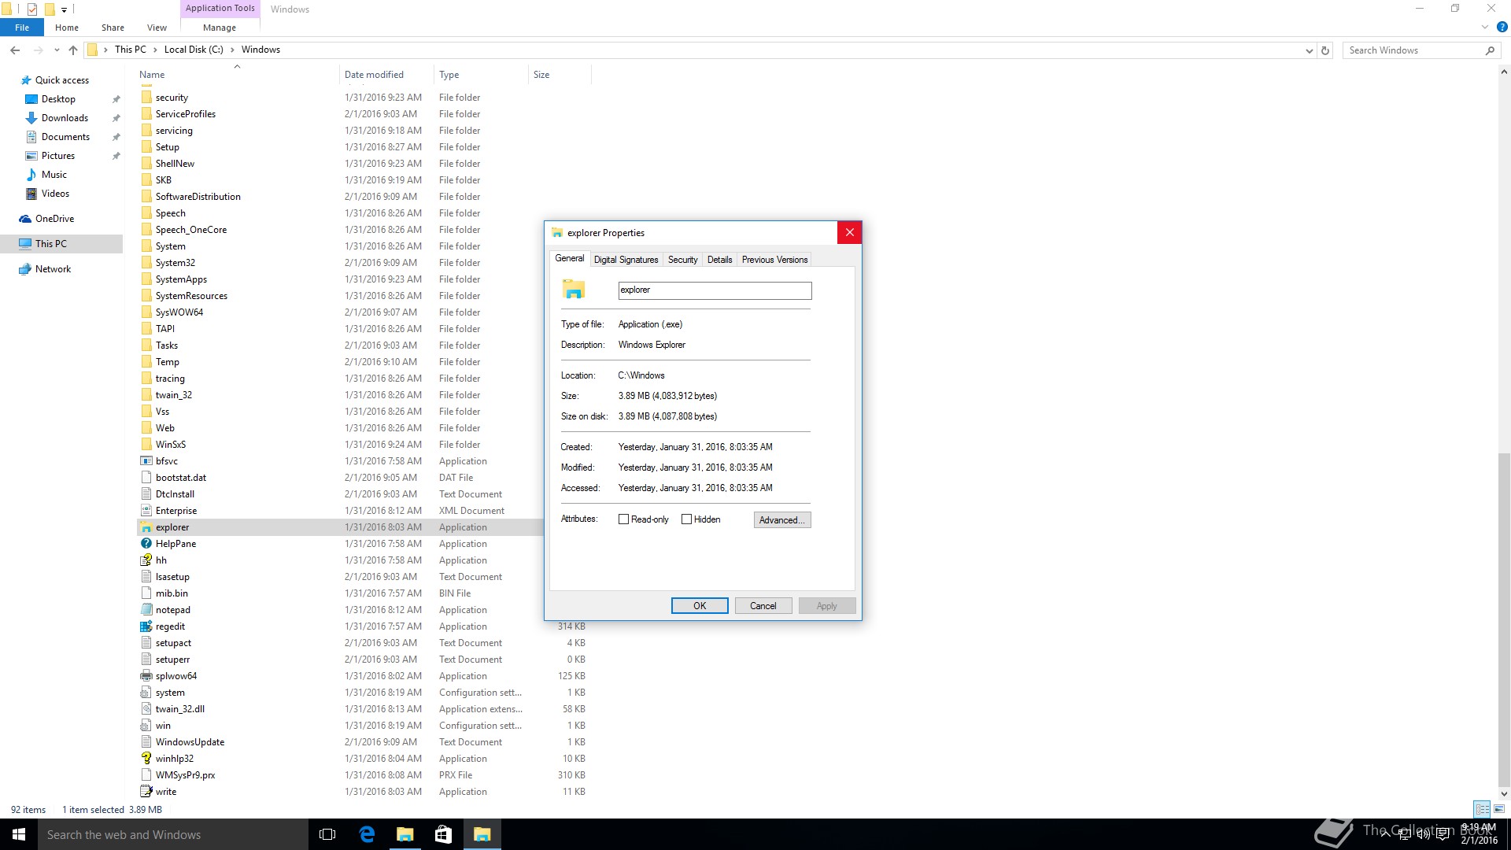Click the disabled Apply button

826,606
